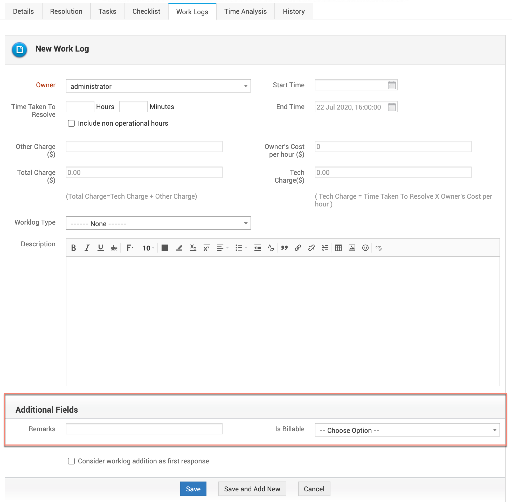Open the Owner dropdown

[158, 86]
